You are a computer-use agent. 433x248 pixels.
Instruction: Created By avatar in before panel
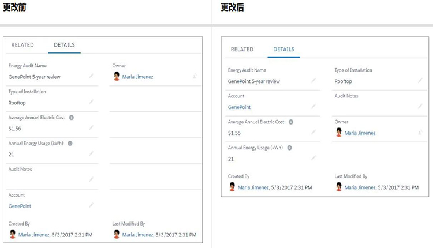pos(13,234)
